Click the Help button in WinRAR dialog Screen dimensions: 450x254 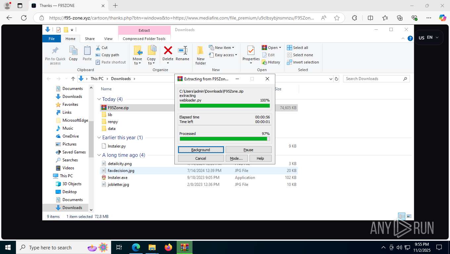[x=260, y=158]
